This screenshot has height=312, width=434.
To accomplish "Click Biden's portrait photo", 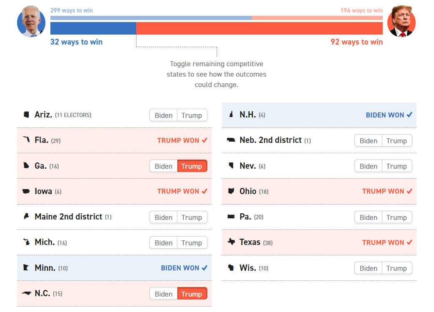I will 31,21.
